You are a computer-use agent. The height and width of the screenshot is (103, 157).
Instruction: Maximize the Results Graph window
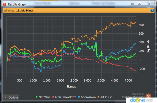tap(140, 3)
